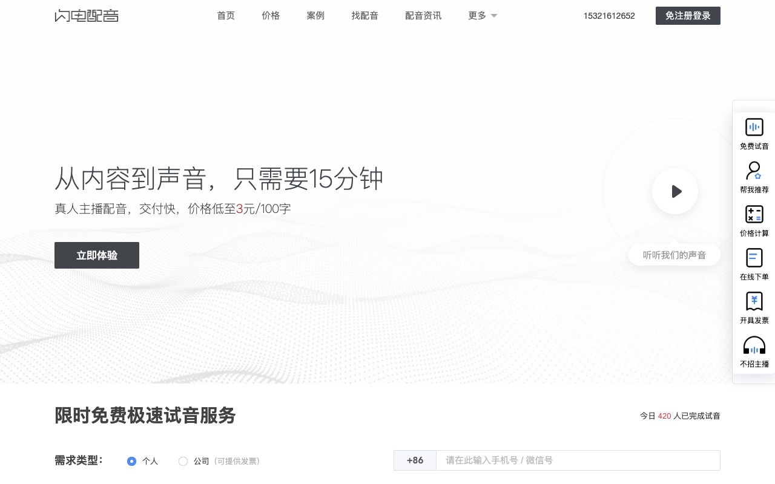Go to the 价格 menu item
775x484 pixels.
coord(271,16)
